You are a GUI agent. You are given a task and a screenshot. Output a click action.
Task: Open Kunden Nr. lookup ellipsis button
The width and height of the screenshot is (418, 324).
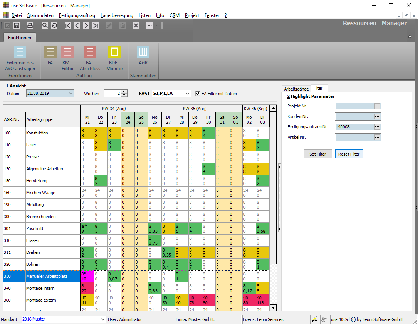377,116
